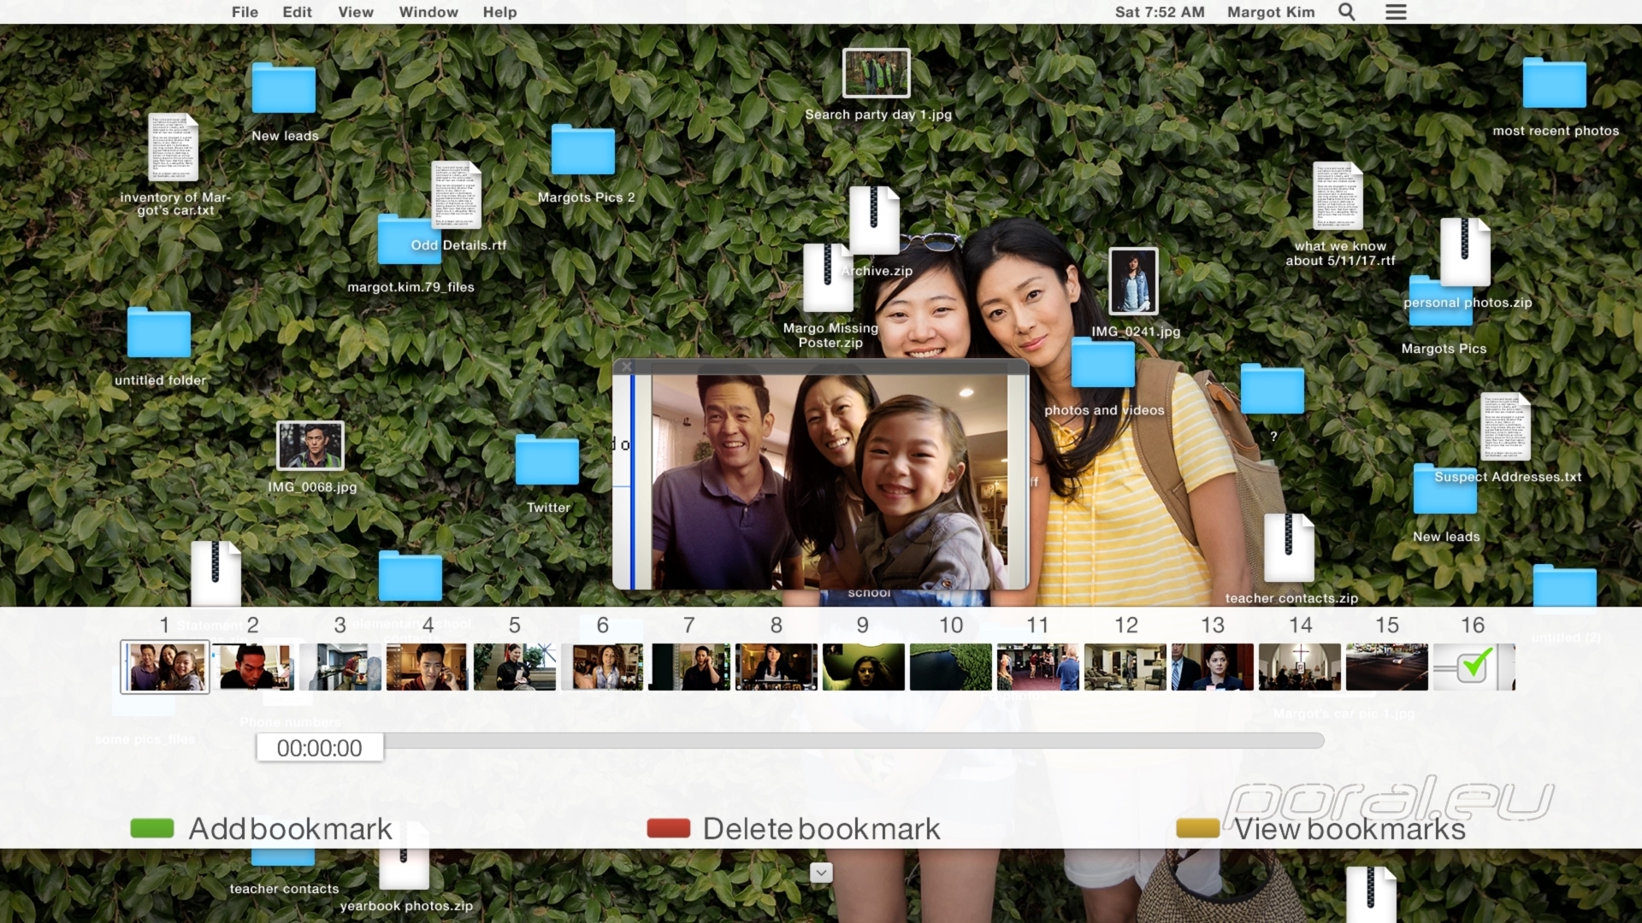Click the 00:00:00 time field
Viewport: 1642px width, 923px height.
tap(320, 748)
